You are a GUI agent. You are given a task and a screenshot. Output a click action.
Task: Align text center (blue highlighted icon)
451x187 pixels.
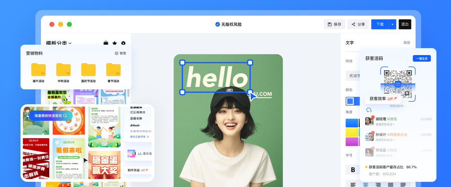point(366,185)
